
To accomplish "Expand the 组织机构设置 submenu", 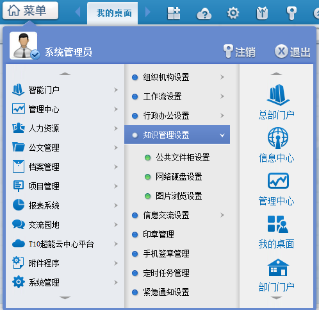I will click(x=222, y=77).
